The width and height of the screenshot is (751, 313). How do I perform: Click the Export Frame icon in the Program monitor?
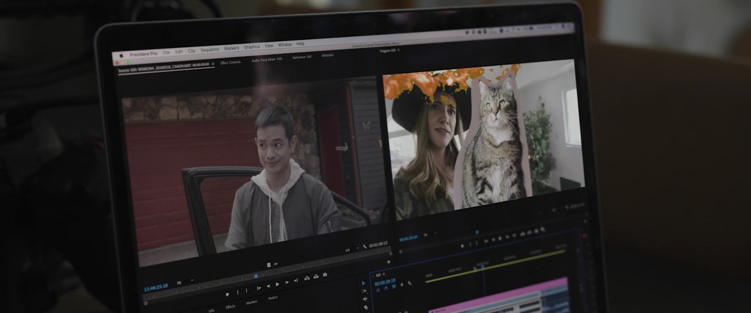tap(536, 231)
